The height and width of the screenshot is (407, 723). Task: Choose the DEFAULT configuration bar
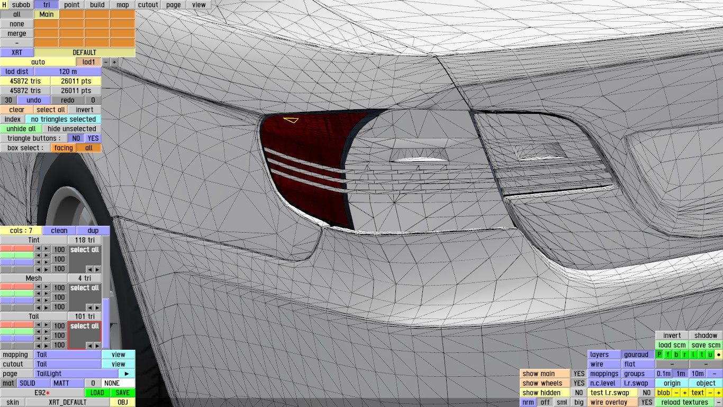(x=85, y=52)
